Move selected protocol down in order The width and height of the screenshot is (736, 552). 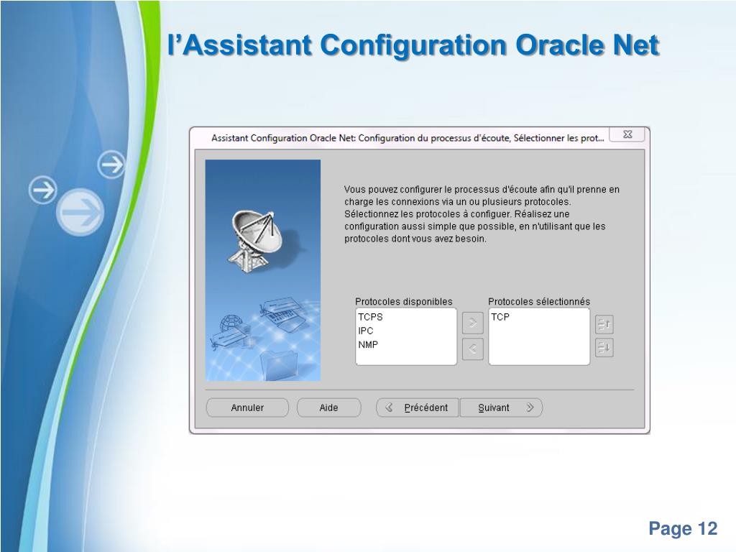tap(604, 348)
